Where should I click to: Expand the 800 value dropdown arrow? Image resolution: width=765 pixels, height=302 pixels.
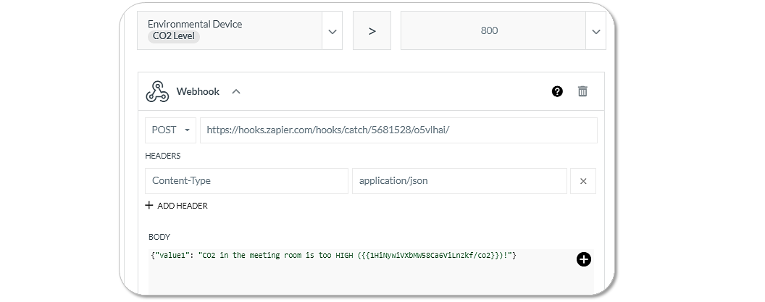pos(595,31)
